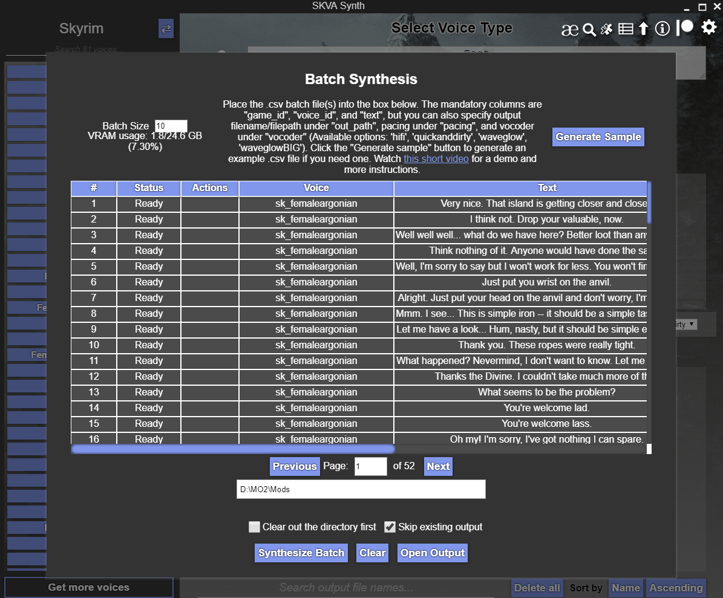Click row 16 text 'Oh my! I'm sorry...'
This screenshot has width=723, height=598.
coord(546,439)
